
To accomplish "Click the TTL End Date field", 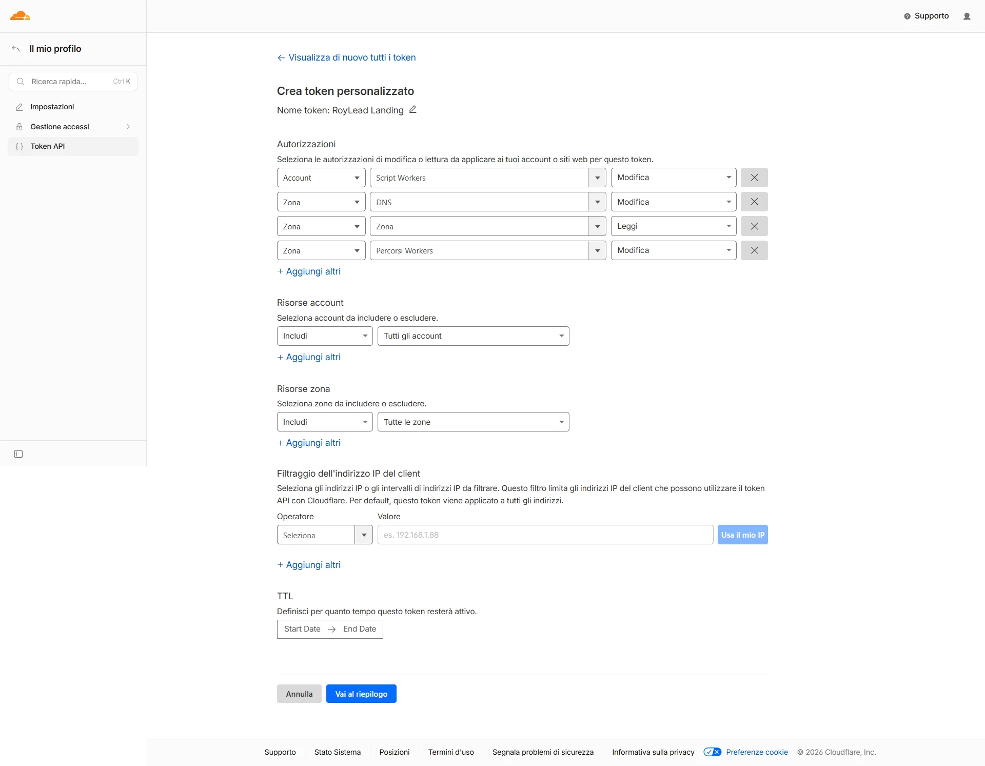I will click(360, 629).
